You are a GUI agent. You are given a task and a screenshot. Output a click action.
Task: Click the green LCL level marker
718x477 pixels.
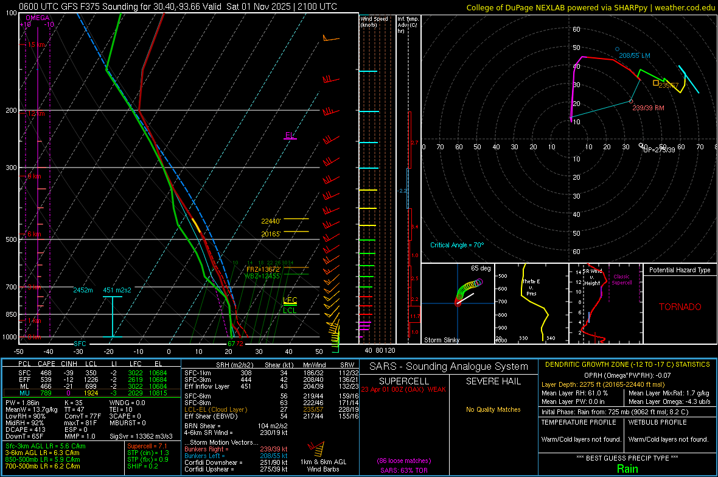click(290, 310)
